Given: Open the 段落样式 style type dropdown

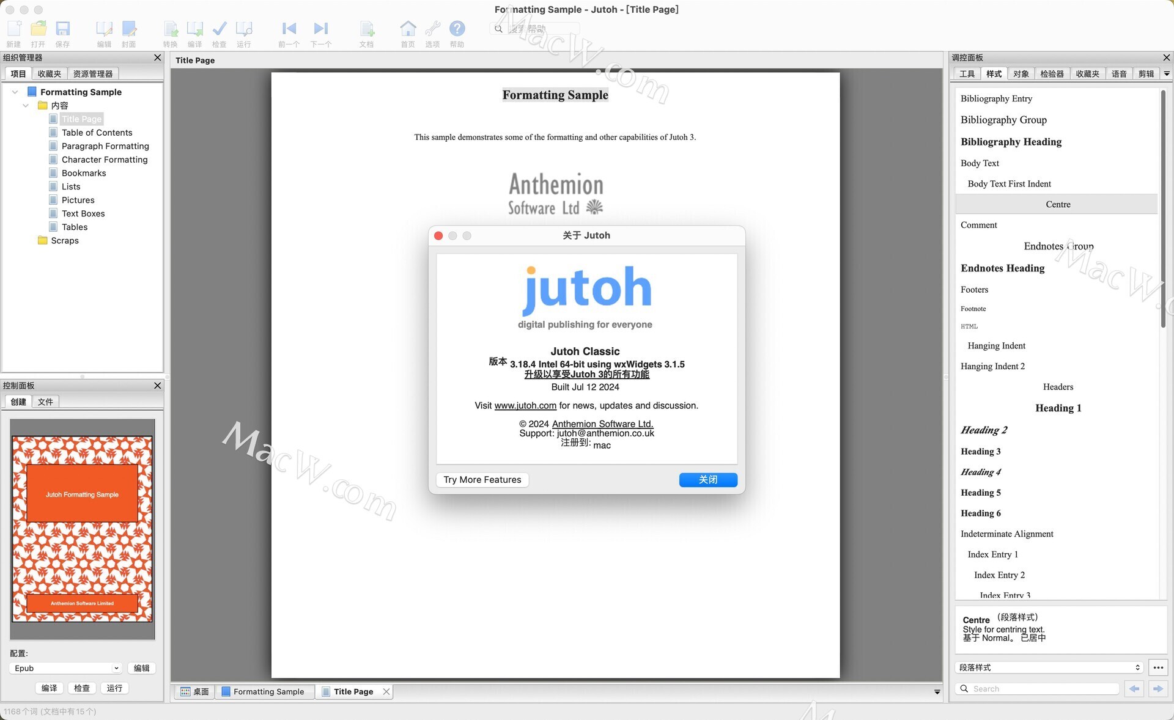Looking at the screenshot, I should click(1049, 667).
